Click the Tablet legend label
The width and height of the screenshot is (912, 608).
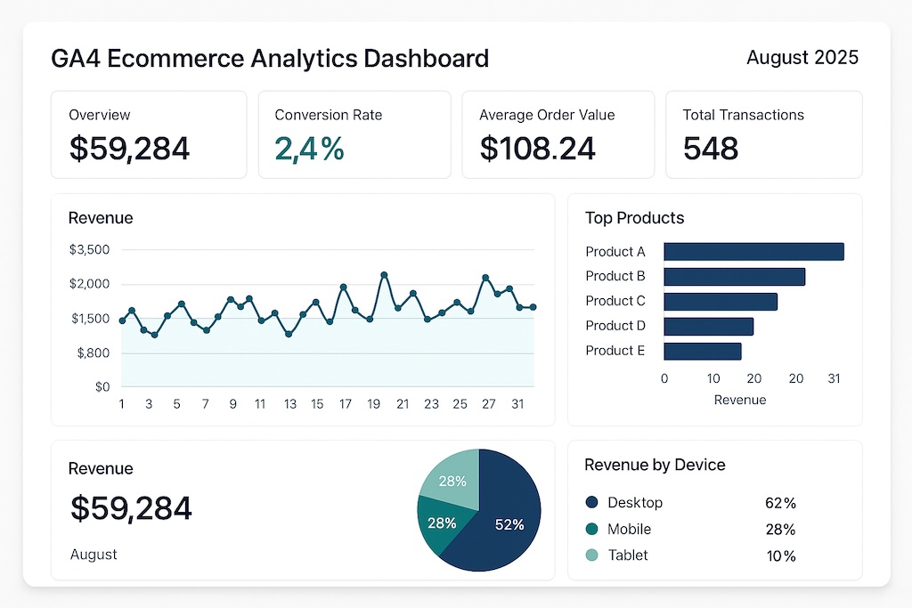pos(628,555)
